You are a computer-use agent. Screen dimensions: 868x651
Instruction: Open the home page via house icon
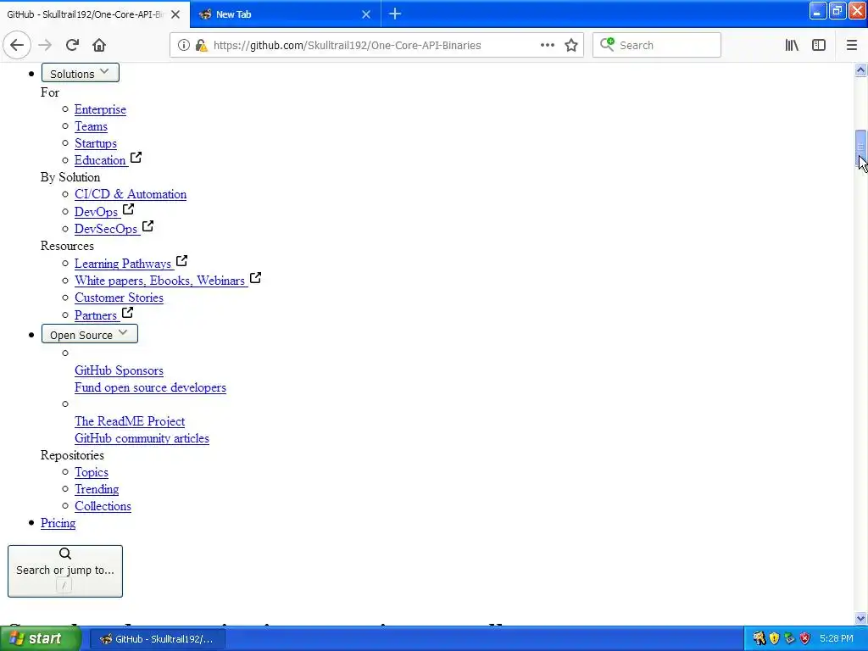[99, 46]
